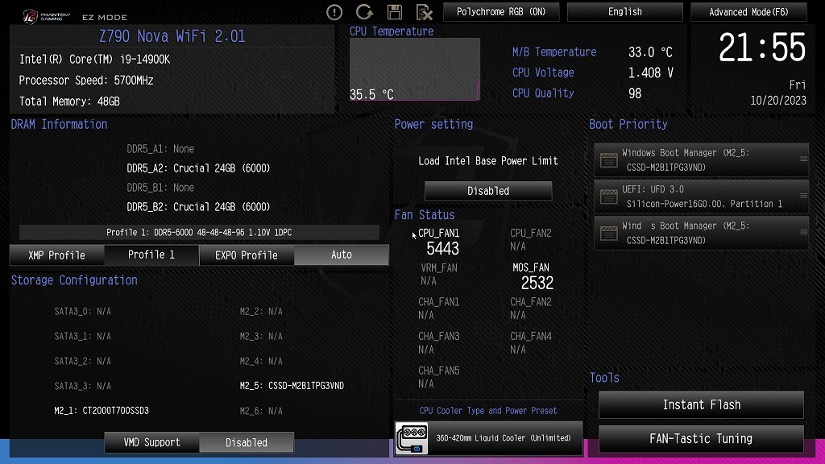Viewport: 825px width, 464px height.
Task: Select 360-420mm Liquid Cooler (Unlimited) preset
Action: (488, 438)
